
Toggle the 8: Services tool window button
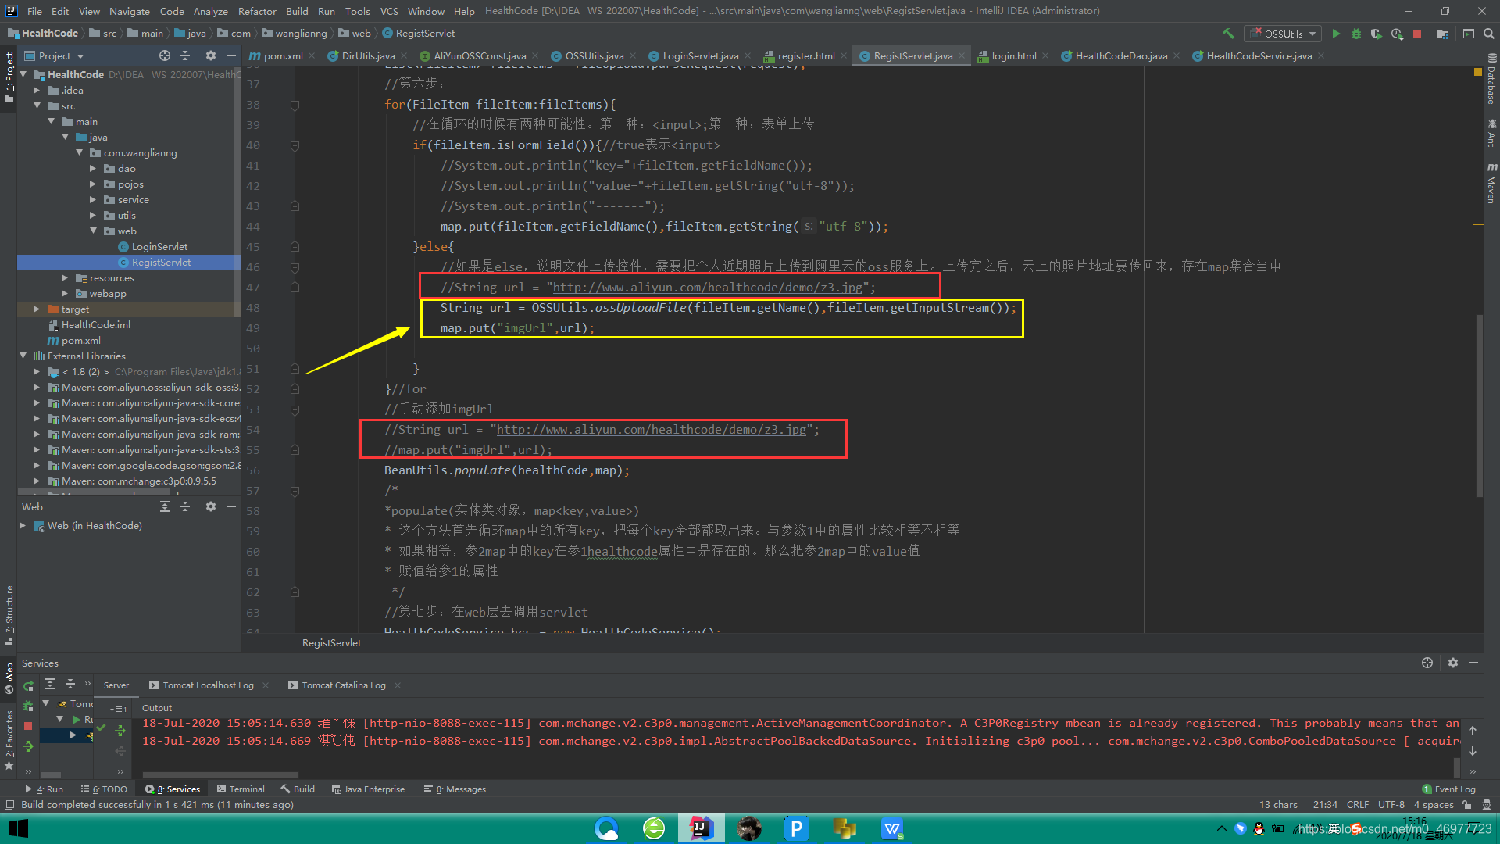[x=173, y=789]
